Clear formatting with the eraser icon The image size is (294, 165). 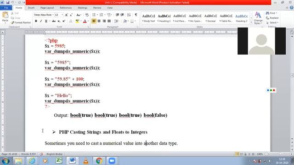pyautogui.click(x=87, y=15)
